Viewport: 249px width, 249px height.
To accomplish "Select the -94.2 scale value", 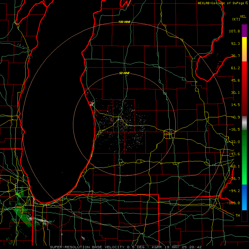I will 234,191.
